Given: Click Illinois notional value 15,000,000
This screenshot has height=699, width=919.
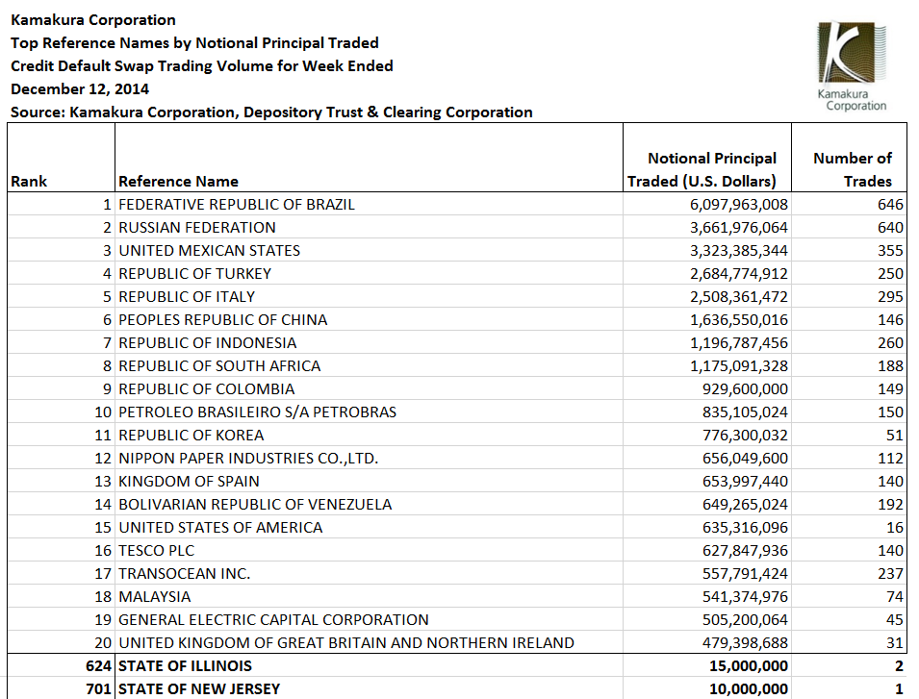Looking at the screenshot, I should [x=749, y=666].
